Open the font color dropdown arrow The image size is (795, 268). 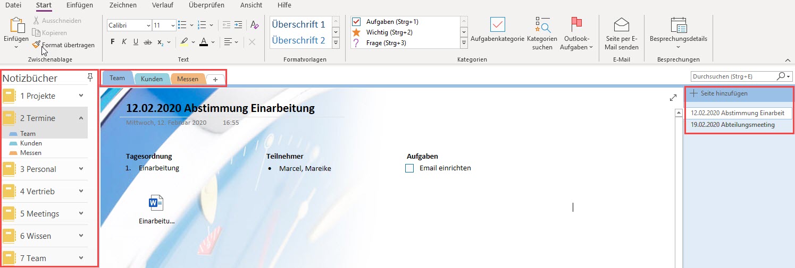pos(213,42)
